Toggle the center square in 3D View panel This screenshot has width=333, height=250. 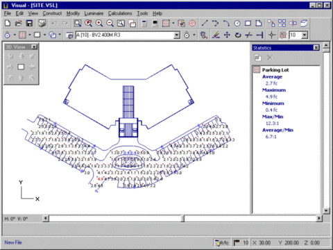pos(21,67)
